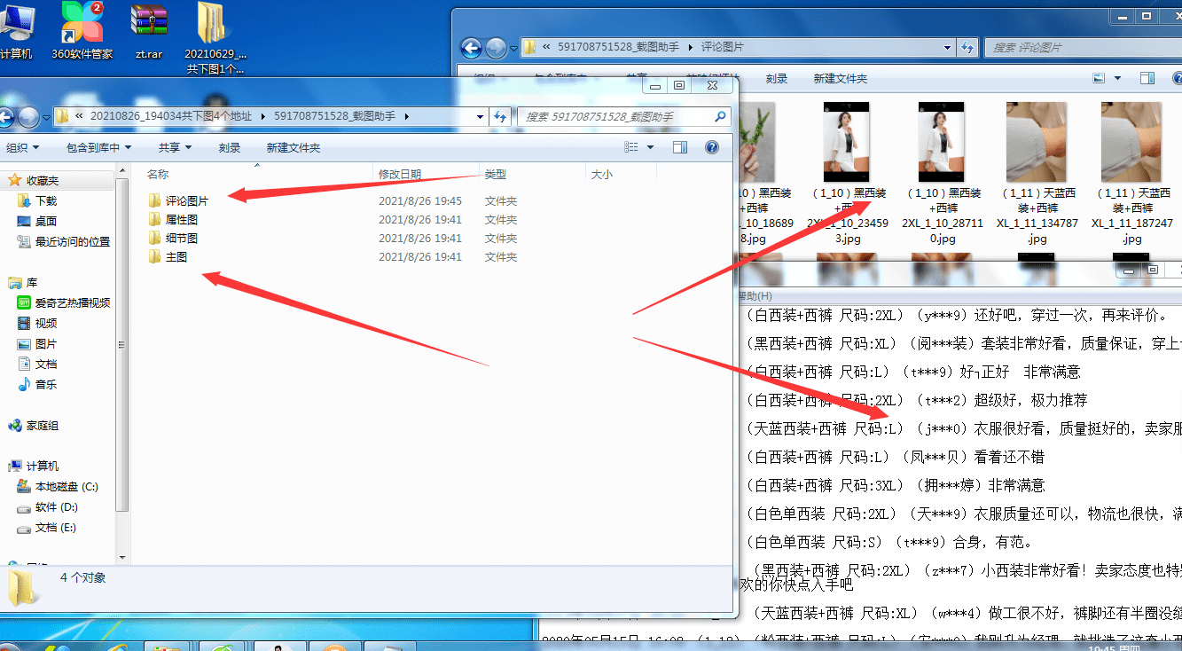Select thumbnail 2XL_1_10_234593.jpg
The image size is (1182, 651).
pyautogui.click(x=846, y=173)
